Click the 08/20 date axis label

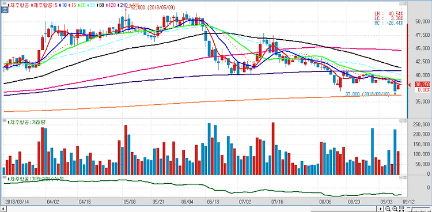(x=354, y=201)
